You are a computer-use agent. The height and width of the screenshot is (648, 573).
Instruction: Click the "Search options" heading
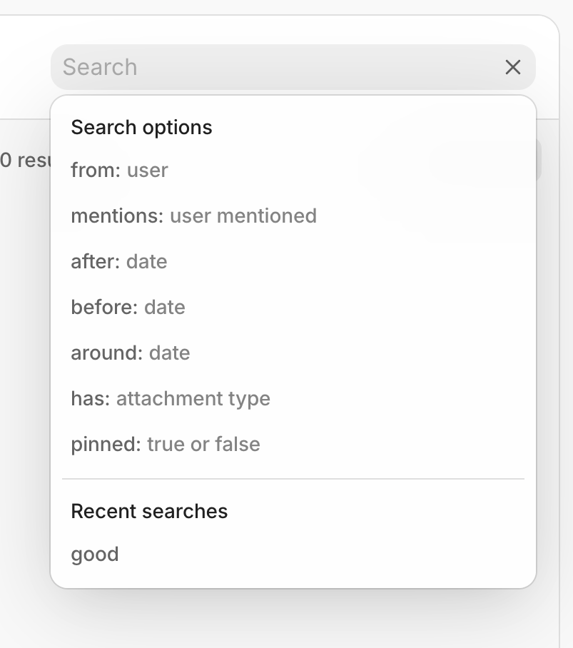pos(141,128)
